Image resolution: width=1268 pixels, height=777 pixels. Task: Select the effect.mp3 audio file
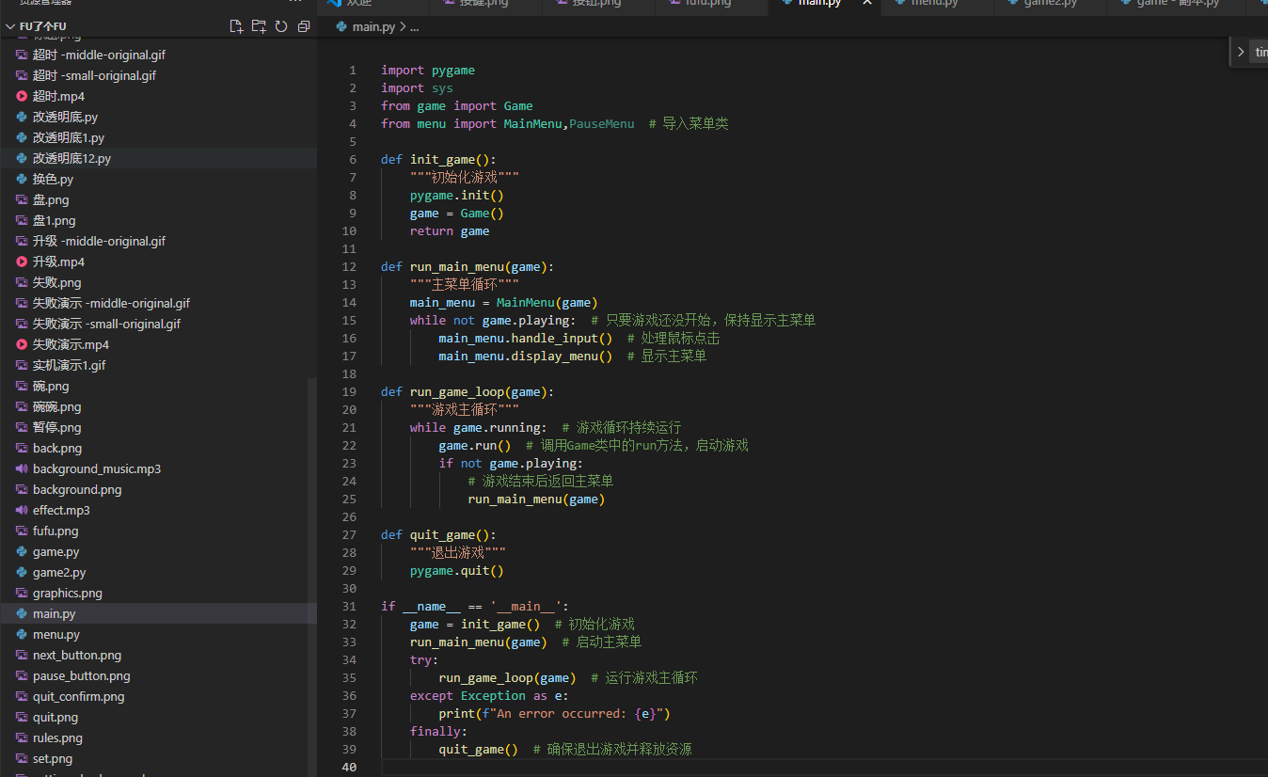pos(158,510)
